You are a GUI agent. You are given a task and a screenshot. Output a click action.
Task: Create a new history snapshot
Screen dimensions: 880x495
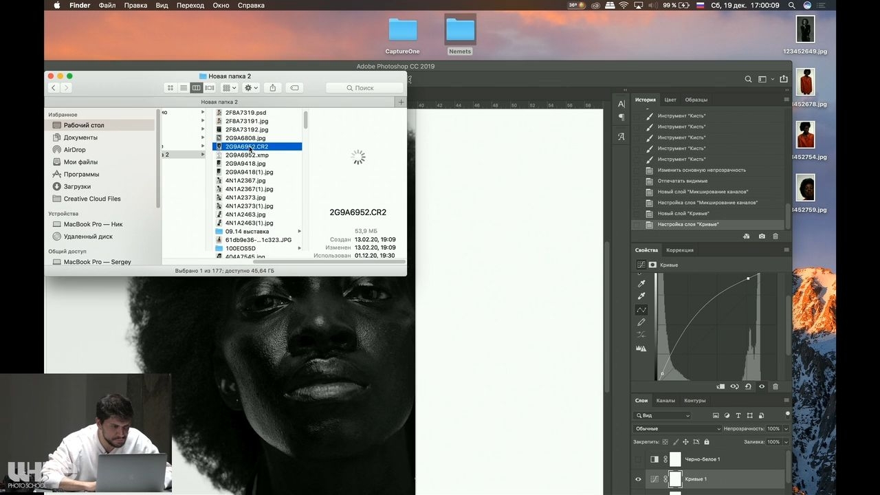(x=762, y=236)
